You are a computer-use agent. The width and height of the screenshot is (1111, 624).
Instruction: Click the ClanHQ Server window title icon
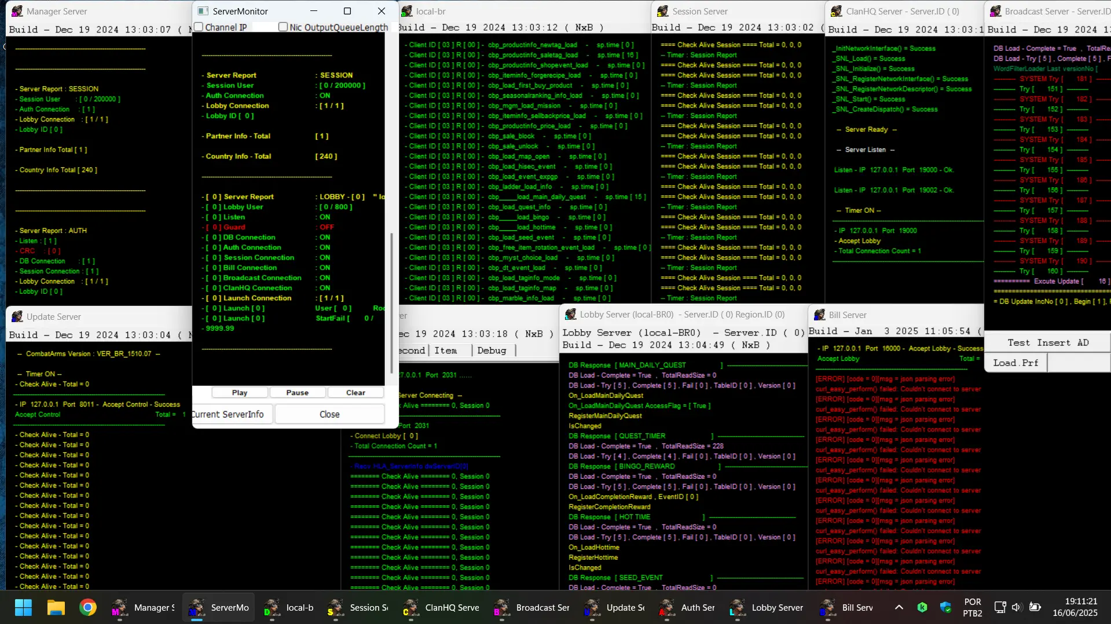(x=837, y=11)
